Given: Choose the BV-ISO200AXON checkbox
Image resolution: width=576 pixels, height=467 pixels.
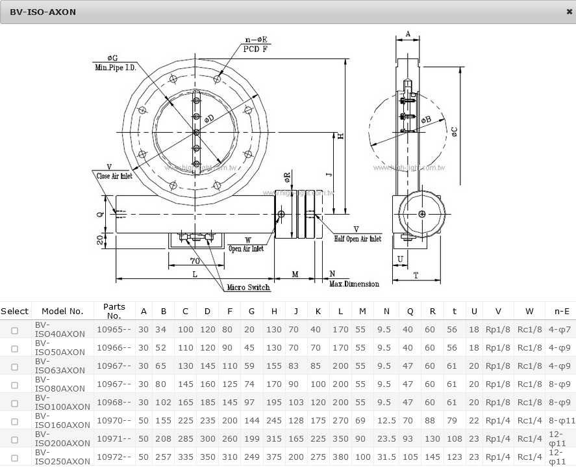Looking at the screenshot, I should coord(14,440).
